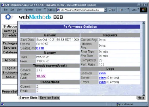Click the Completed requests value 22
This screenshot has height=107, width=149.
pyautogui.click(x=101, y=60)
